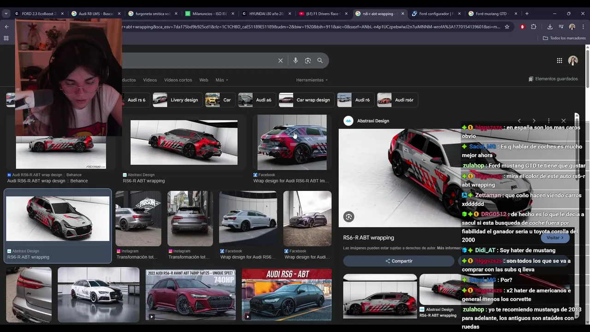This screenshot has height=332, width=590.
Task: Switch to the Ford mustang GTD tab
Action: 493,14
